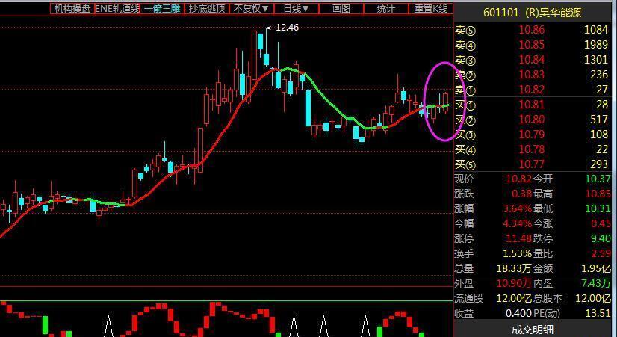Viewport: 617px width, 337px height.
Task: Select the 卖① price 10.82
Action: (532, 90)
